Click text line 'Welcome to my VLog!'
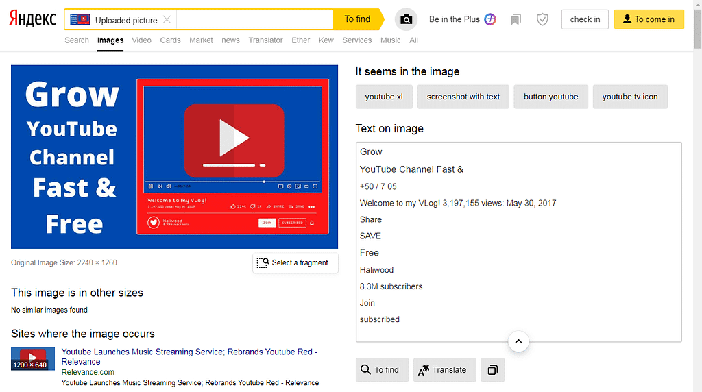Viewport: 702px width, 392px height. coord(400,203)
